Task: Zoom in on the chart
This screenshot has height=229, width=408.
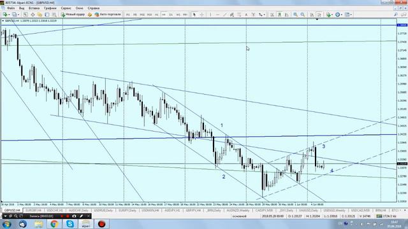Action: pos(295,15)
